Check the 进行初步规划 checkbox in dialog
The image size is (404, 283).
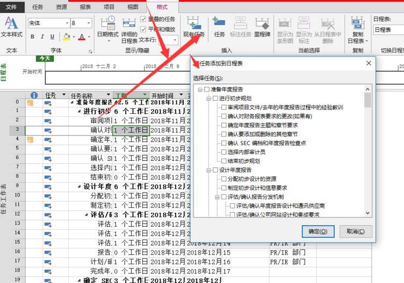[215, 98]
